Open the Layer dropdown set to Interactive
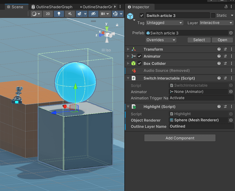This screenshot has height=191, width=235. (x=216, y=23)
